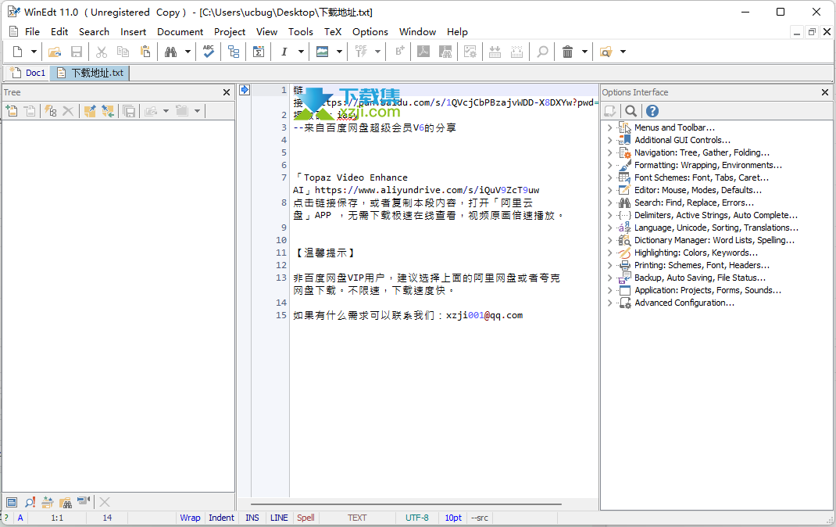Click the PDF TeXify lightning icon
Viewport: 836px width, 527px height.
[x=361, y=52]
